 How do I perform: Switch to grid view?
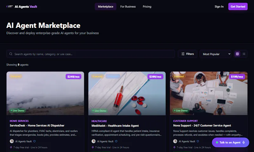coord(237,54)
